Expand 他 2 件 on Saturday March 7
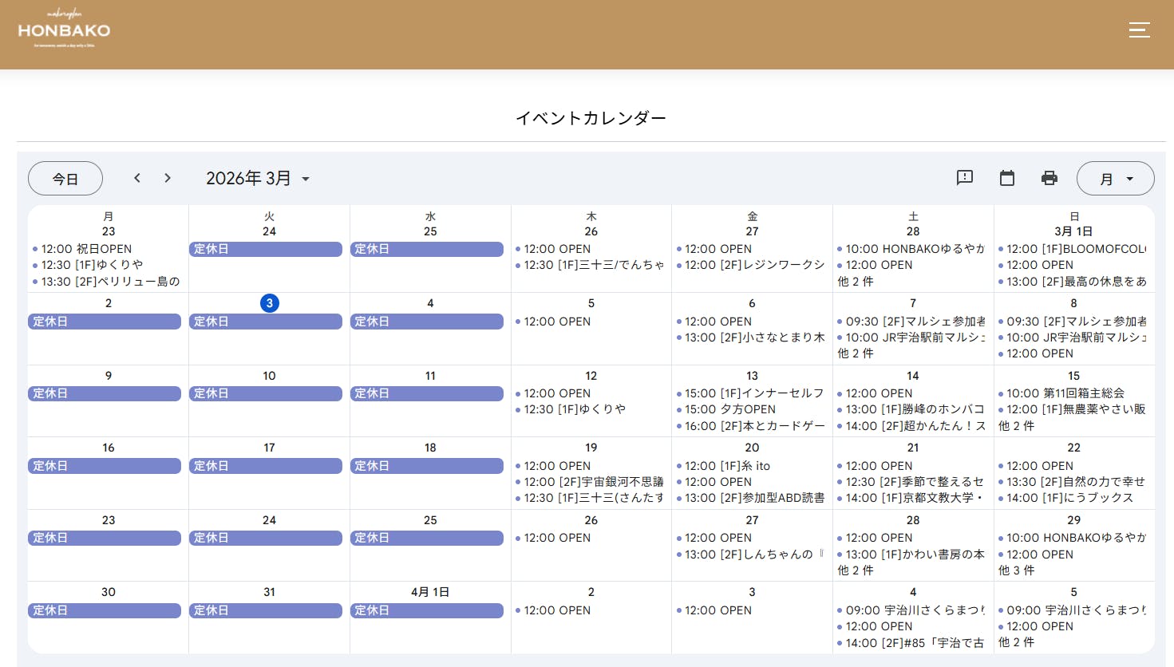 tap(856, 353)
